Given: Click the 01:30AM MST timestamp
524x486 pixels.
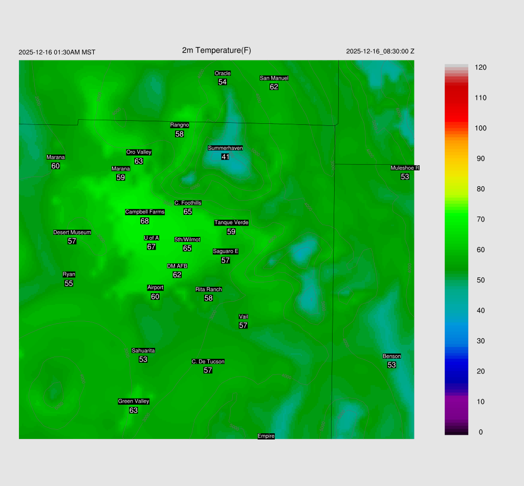Looking at the screenshot, I should [x=57, y=52].
